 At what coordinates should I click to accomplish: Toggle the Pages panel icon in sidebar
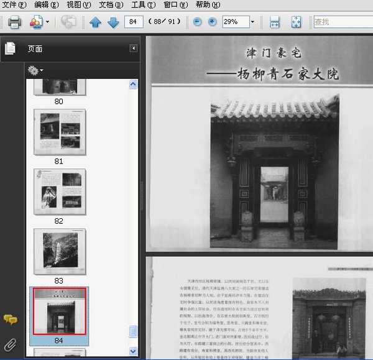(10, 48)
